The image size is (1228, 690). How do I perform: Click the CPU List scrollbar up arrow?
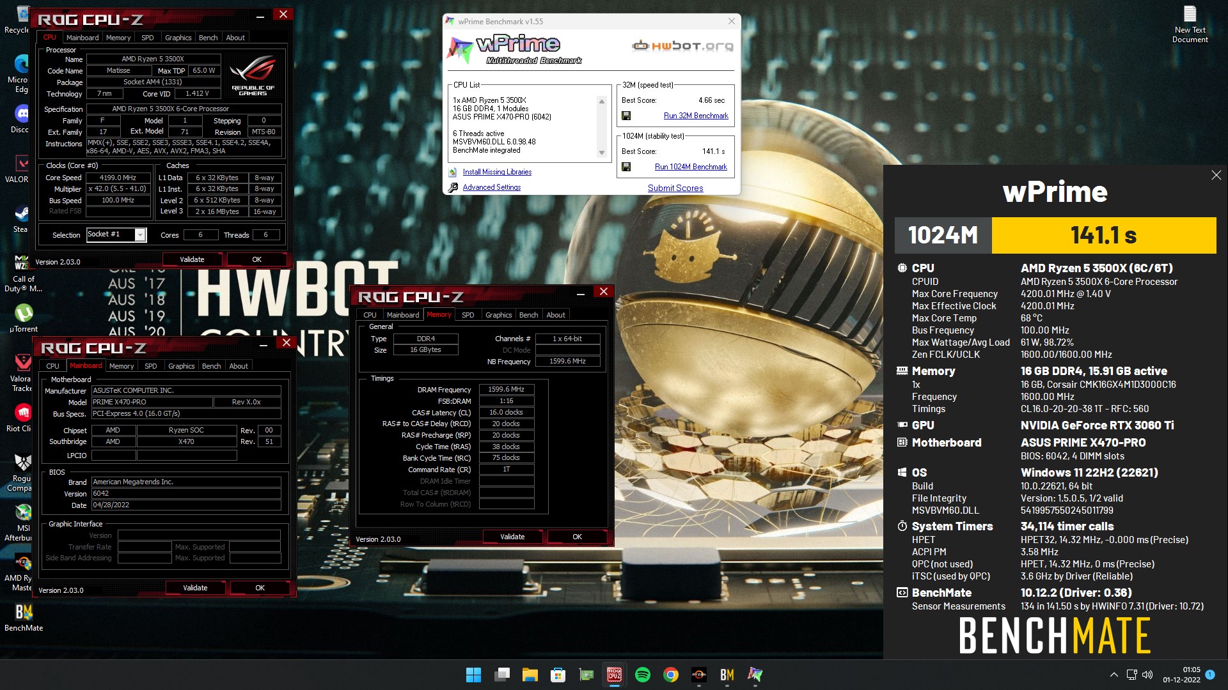point(601,101)
